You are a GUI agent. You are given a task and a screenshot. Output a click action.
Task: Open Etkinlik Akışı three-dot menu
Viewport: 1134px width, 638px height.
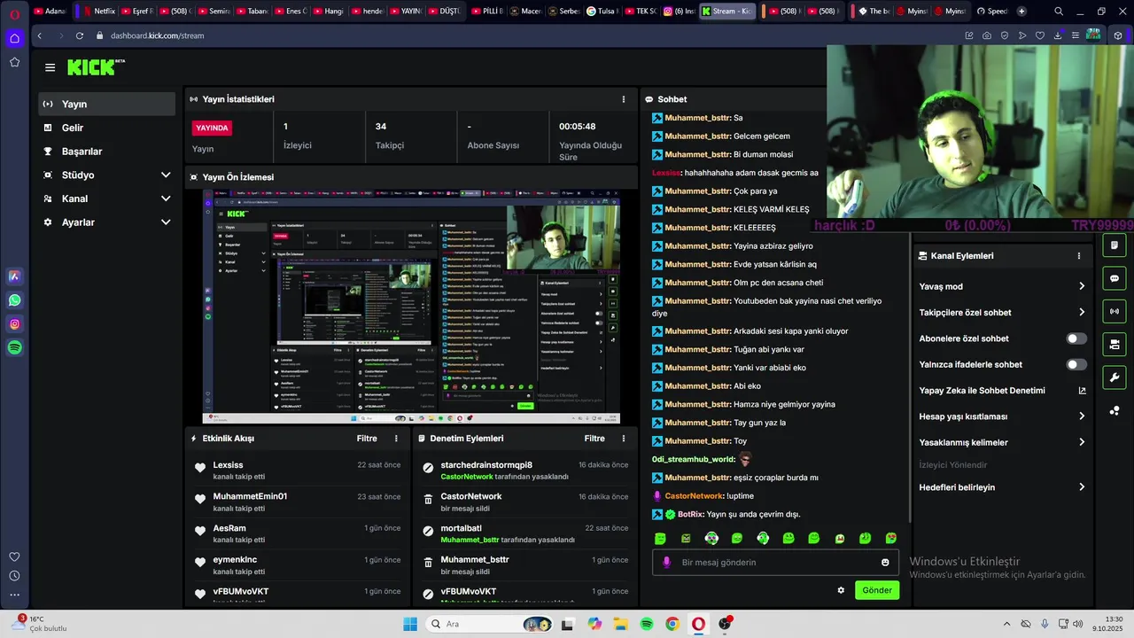pyautogui.click(x=396, y=439)
